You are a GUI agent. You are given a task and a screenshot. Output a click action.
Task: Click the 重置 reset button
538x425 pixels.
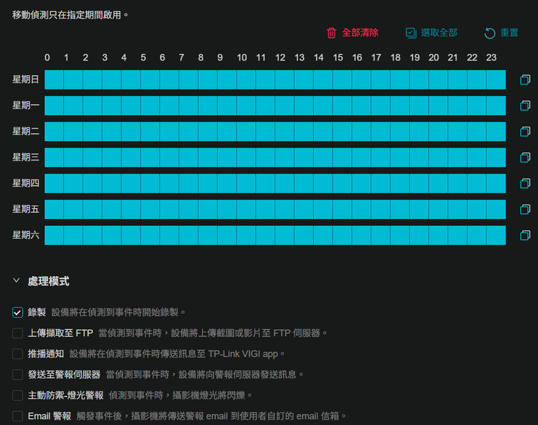coord(501,33)
